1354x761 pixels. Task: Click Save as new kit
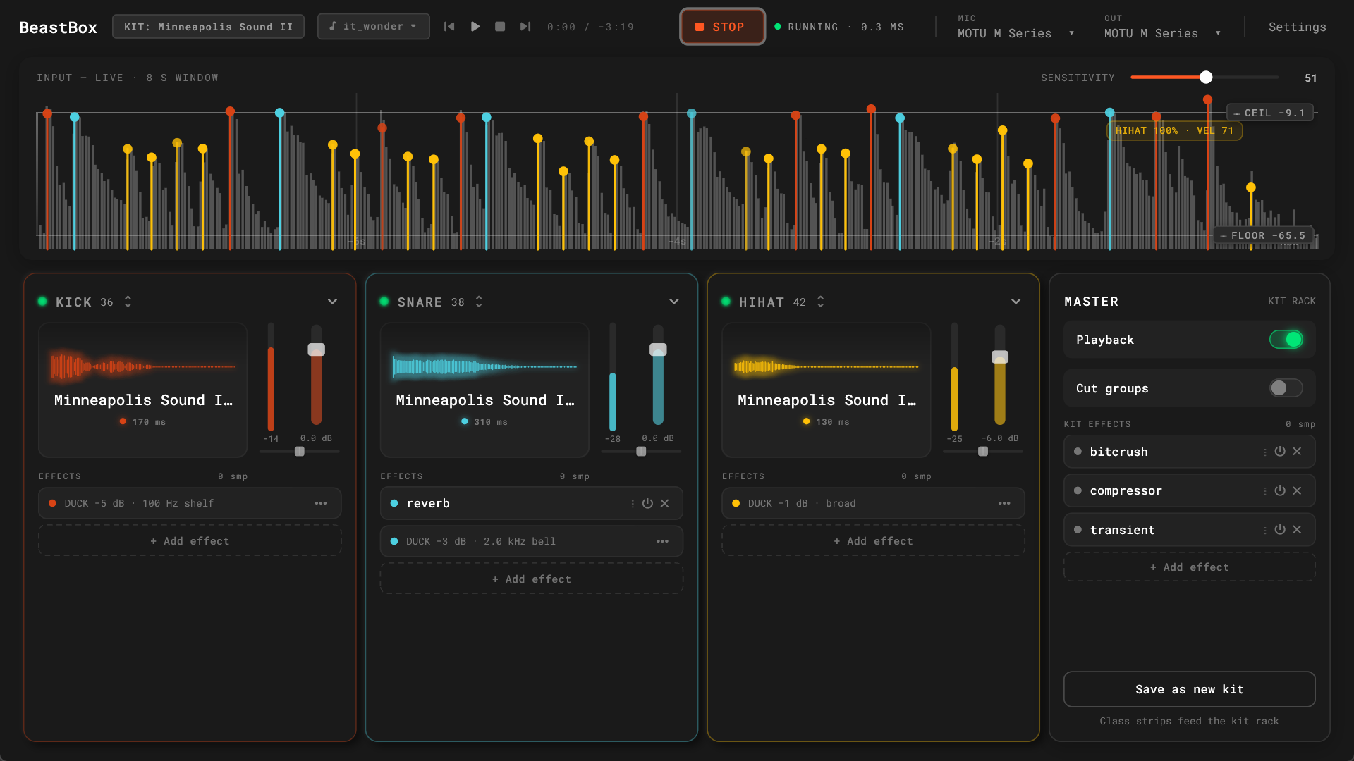pyautogui.click(x=1189, y=689)
